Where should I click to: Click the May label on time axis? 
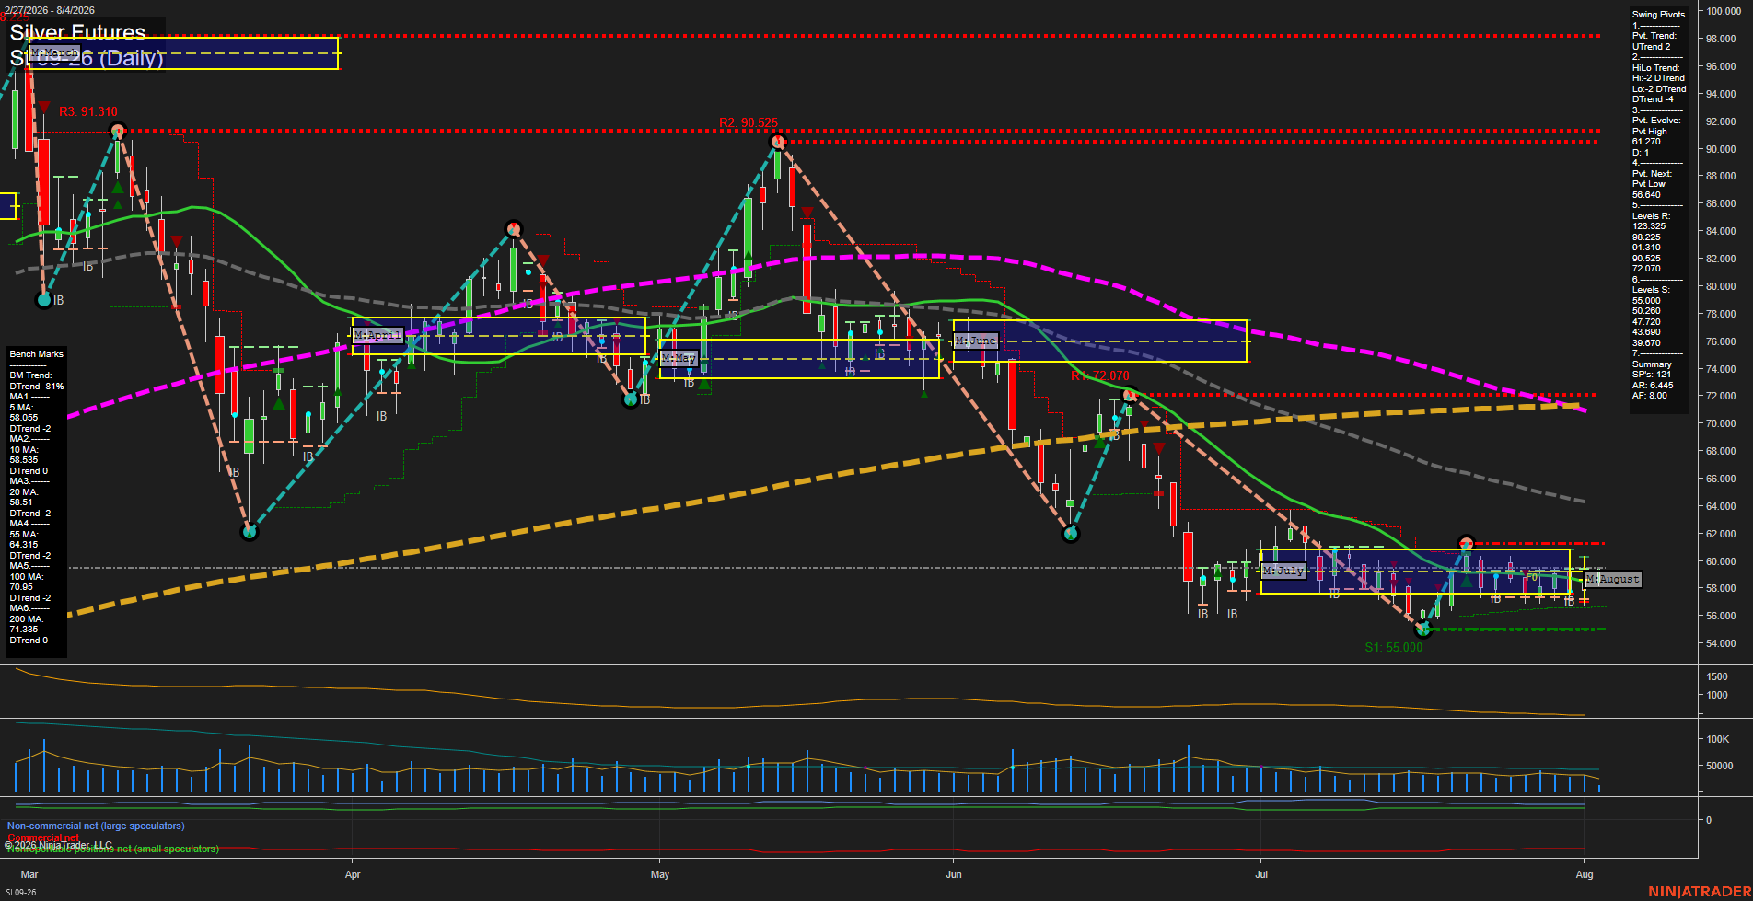[x=660, y=874]
